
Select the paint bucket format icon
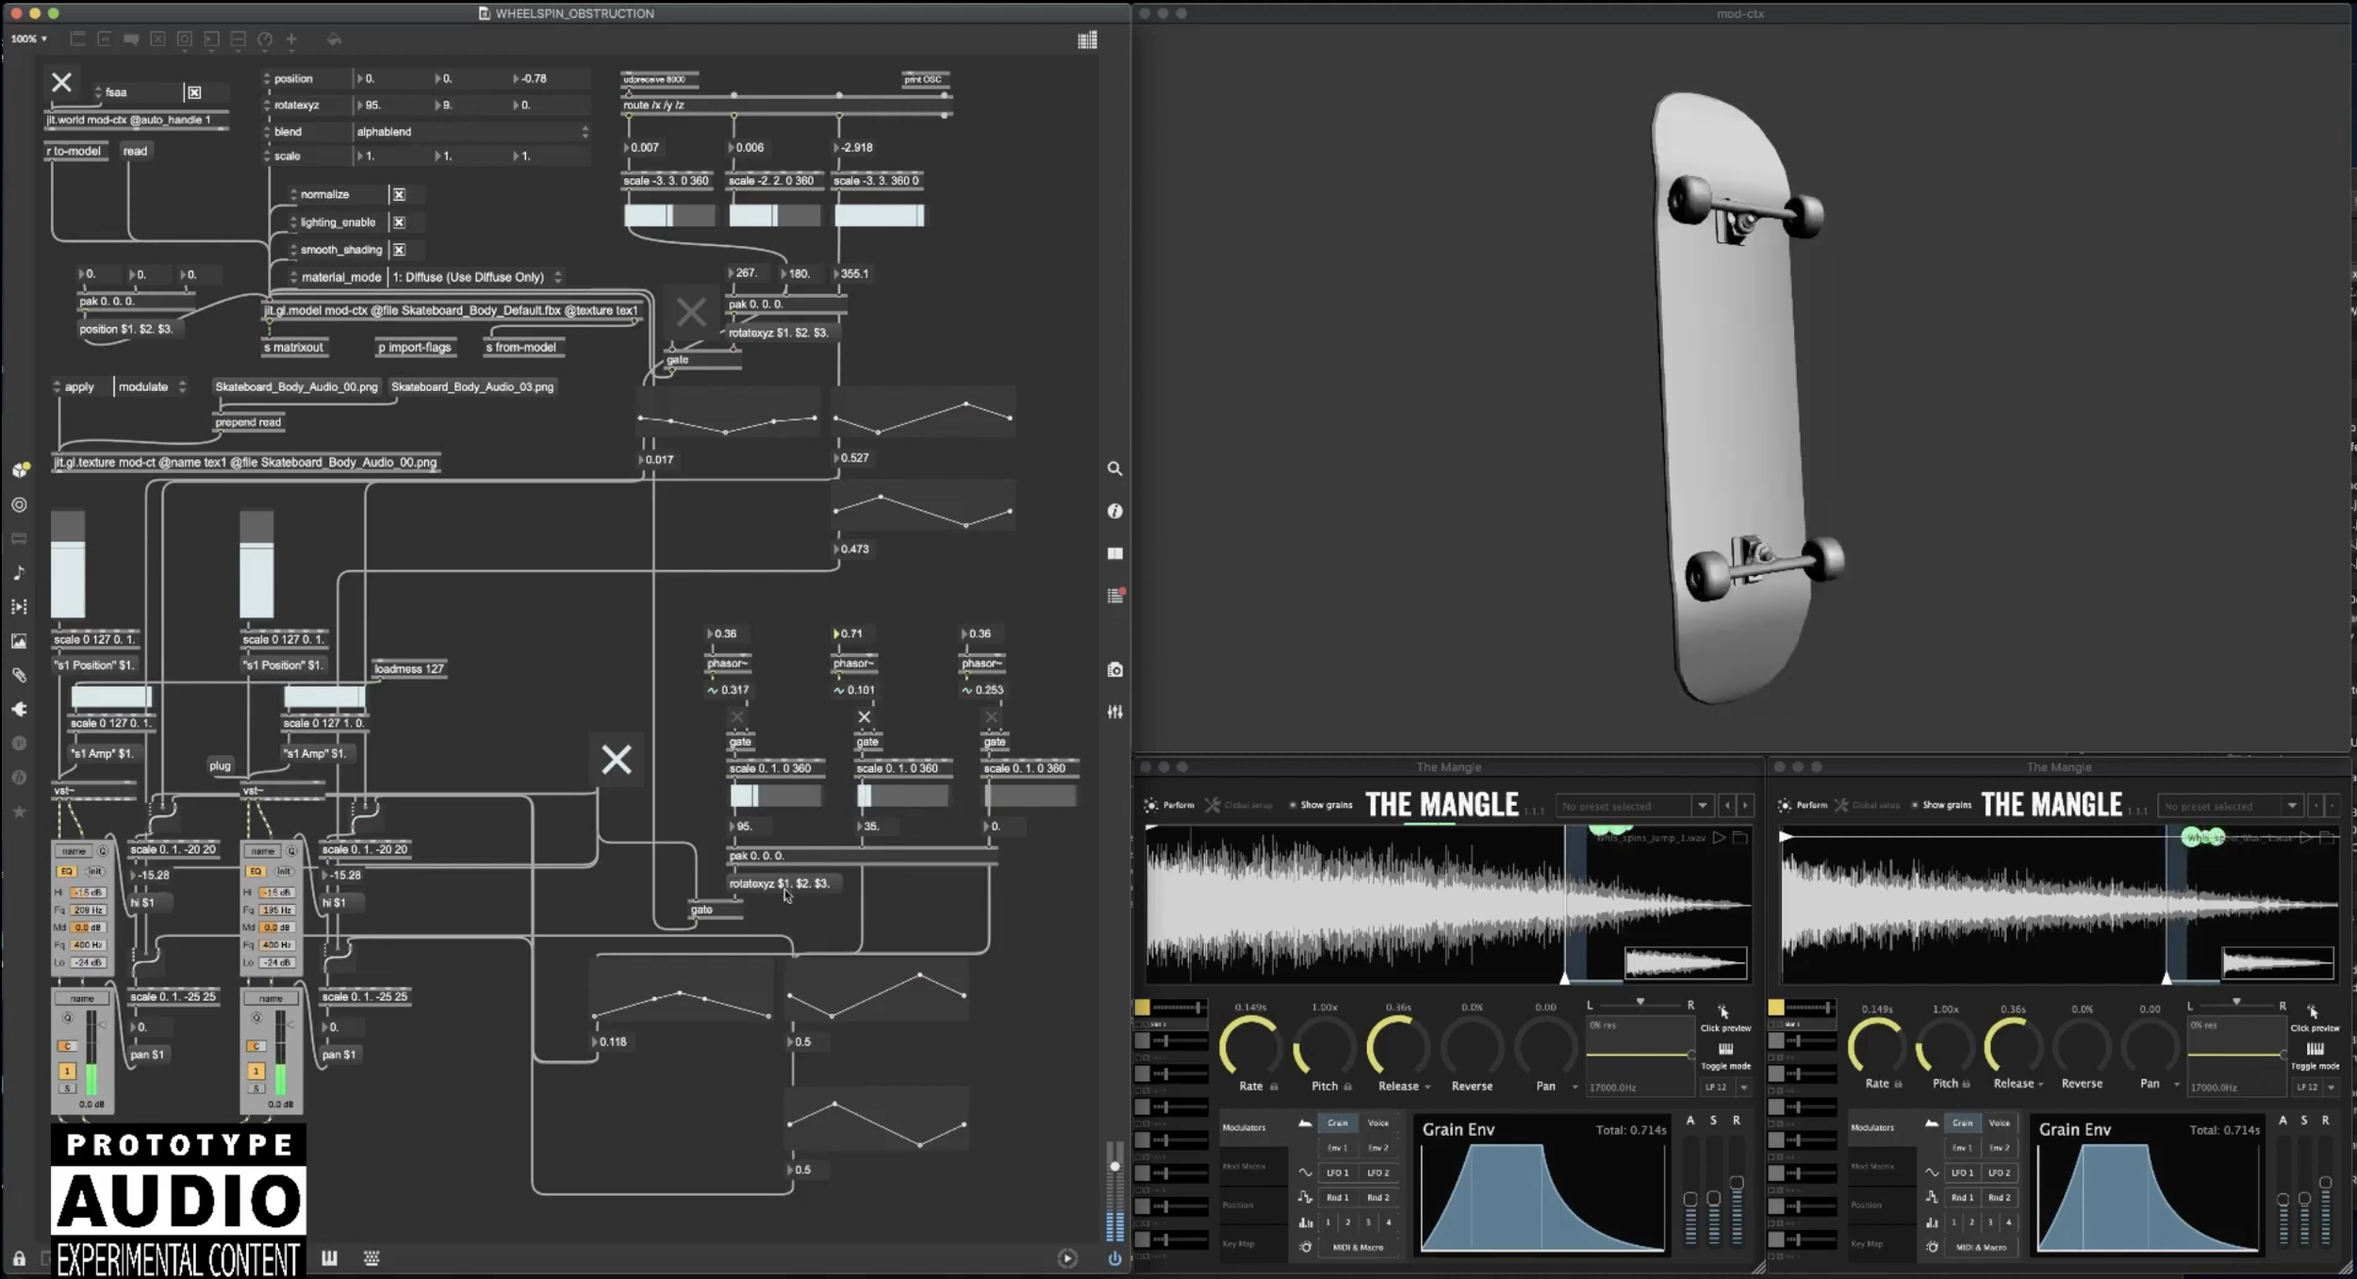pos(334,40)
